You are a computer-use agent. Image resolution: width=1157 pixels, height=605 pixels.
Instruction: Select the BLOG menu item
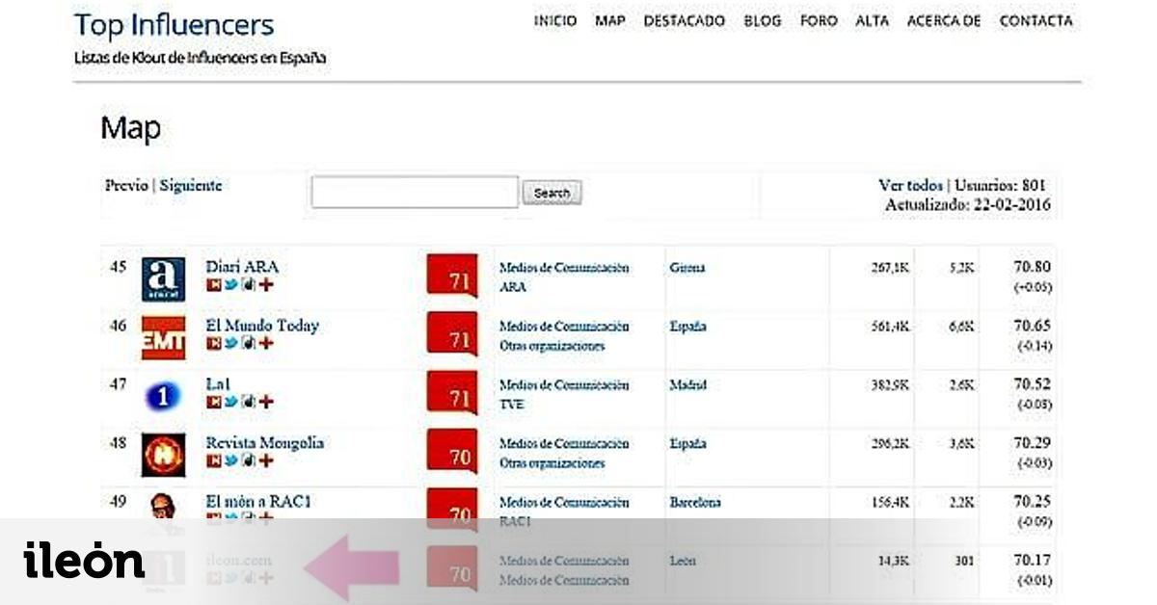[x=762, y=20]
